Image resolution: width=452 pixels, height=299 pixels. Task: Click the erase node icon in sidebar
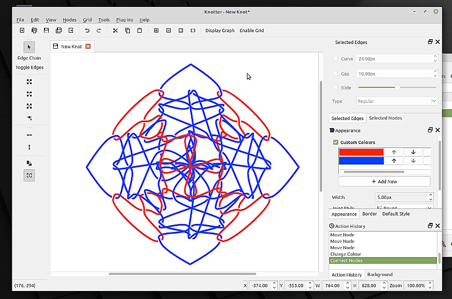point(29,118)
